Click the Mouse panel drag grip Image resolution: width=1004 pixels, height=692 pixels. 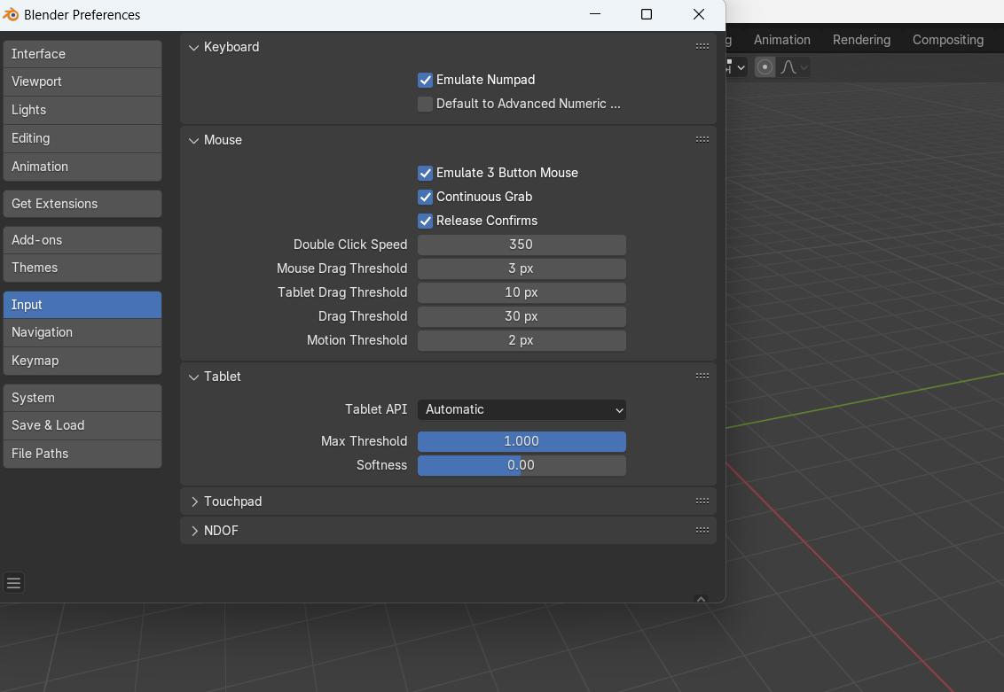point(702,139)
